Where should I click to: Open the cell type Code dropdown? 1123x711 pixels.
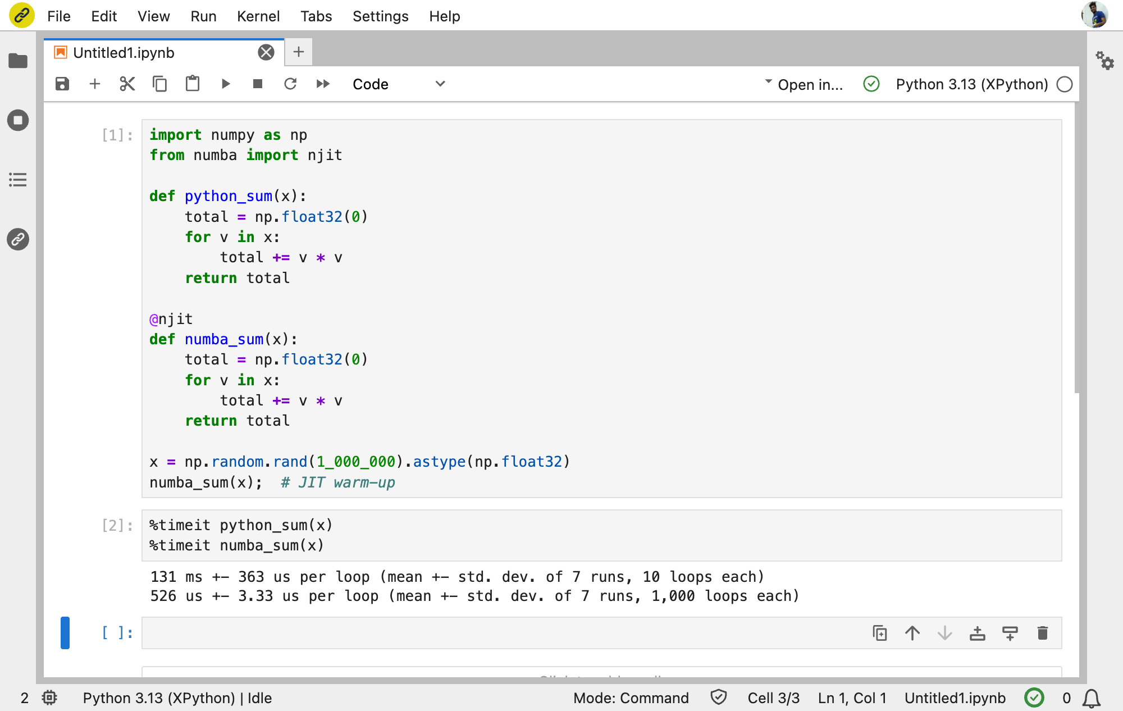pos(399,84)
